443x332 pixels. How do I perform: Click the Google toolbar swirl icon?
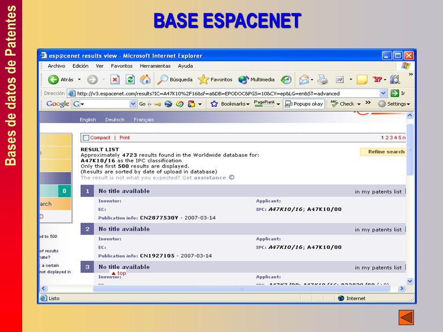[180, 104]
